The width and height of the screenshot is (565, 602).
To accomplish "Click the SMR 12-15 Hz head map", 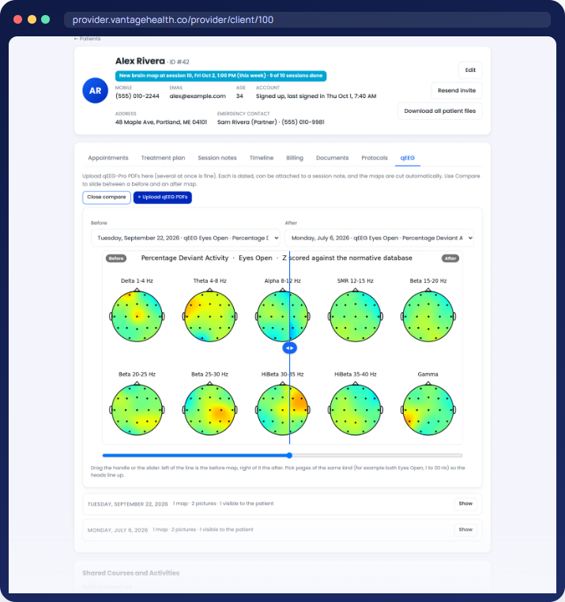I will click(x=356, y=316).
